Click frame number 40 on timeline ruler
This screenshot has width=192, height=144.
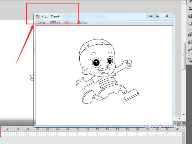[77, 129]
